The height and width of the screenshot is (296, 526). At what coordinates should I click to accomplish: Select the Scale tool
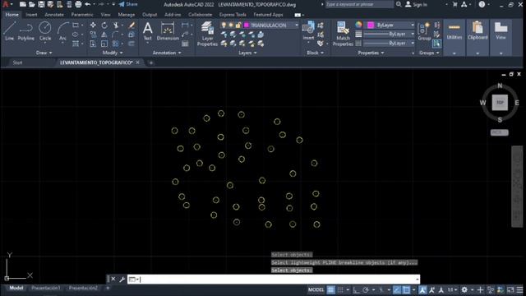pyautogui.click(x=104, y=44)
